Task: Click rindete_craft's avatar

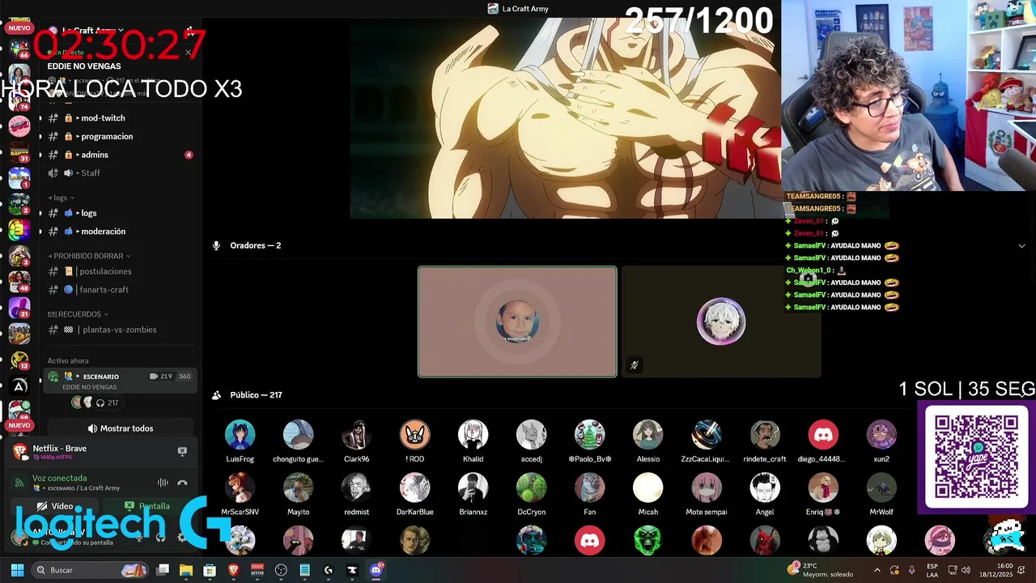Action: [764, 435]
